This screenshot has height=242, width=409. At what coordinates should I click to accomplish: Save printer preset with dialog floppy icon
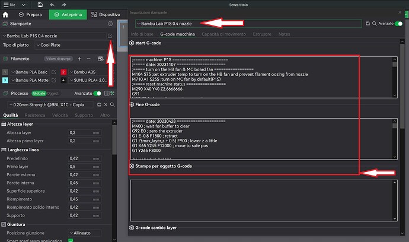368,24
